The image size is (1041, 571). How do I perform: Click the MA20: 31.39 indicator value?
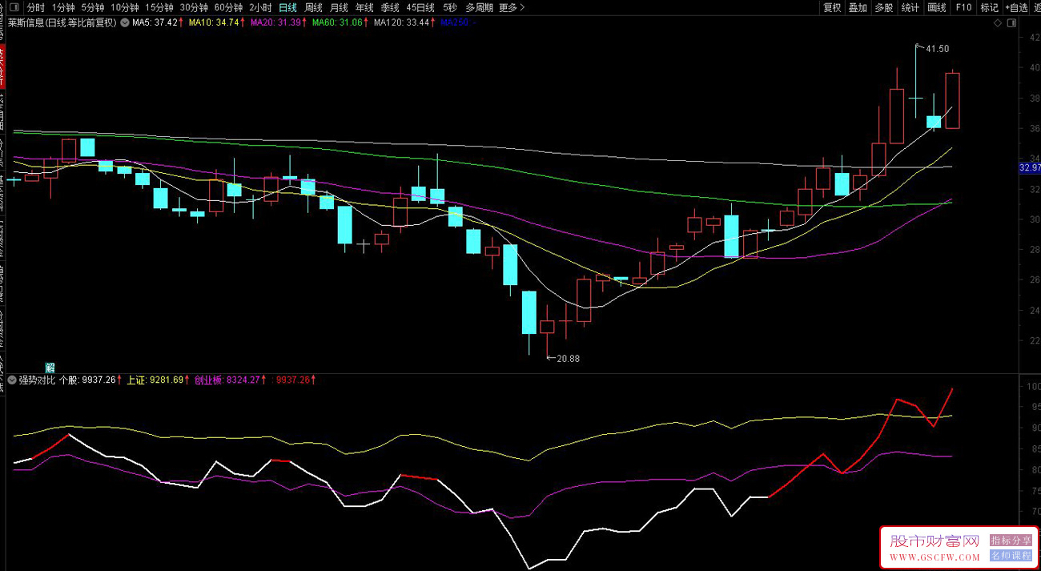[278, 22]
